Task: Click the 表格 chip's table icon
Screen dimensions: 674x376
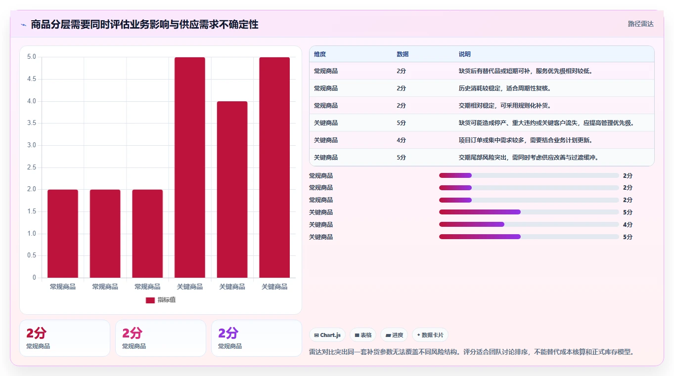Action: coord(357,335)
